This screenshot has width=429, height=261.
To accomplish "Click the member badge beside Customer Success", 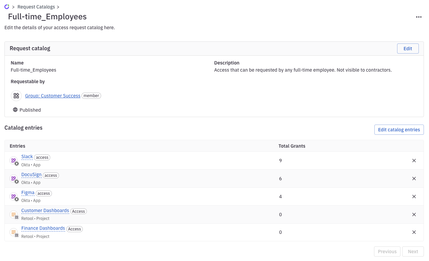I will [x=91, y=96].
